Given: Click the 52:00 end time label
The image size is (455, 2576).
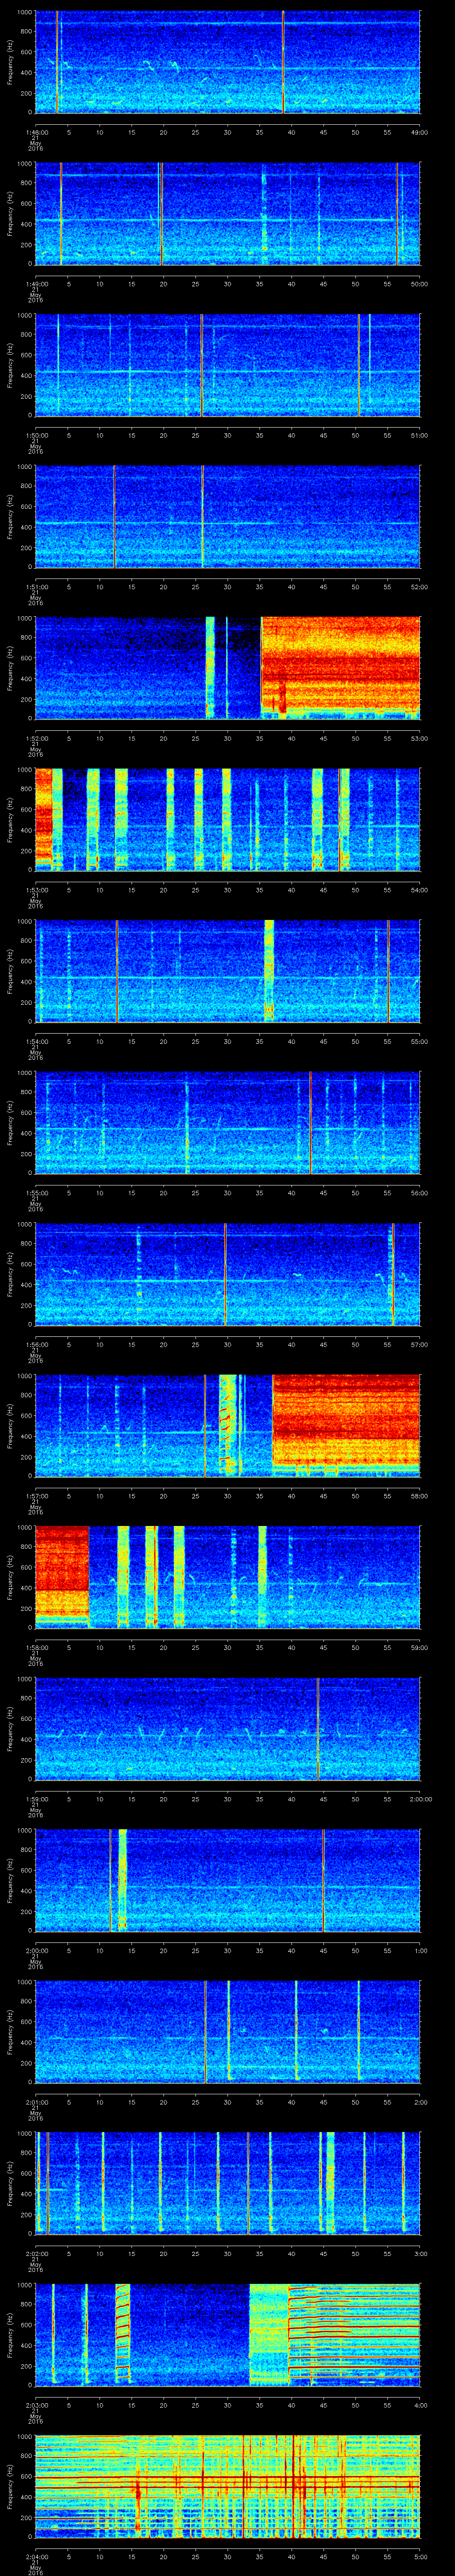Looking at the screenshot, I should 420,587.
